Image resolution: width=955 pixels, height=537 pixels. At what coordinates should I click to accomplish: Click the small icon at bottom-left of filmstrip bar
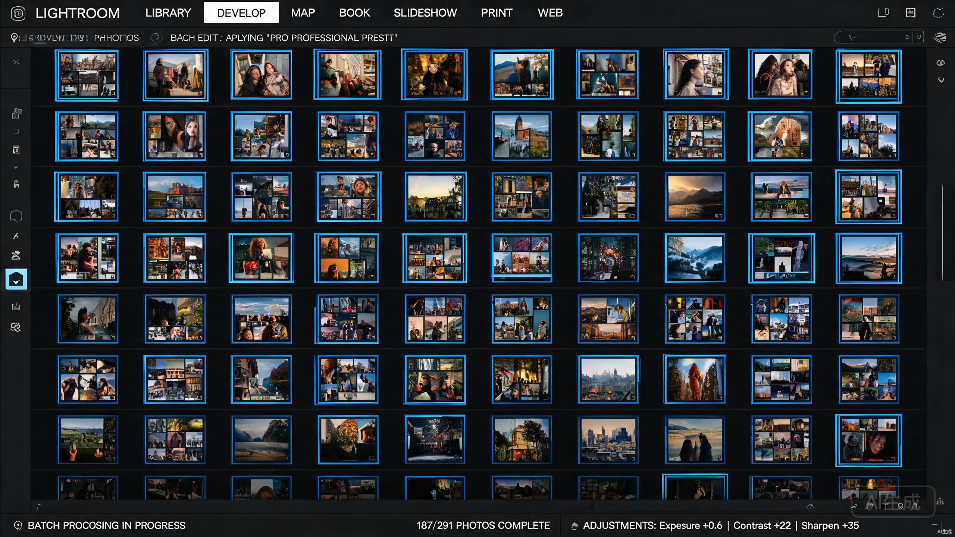coord(38,507)
